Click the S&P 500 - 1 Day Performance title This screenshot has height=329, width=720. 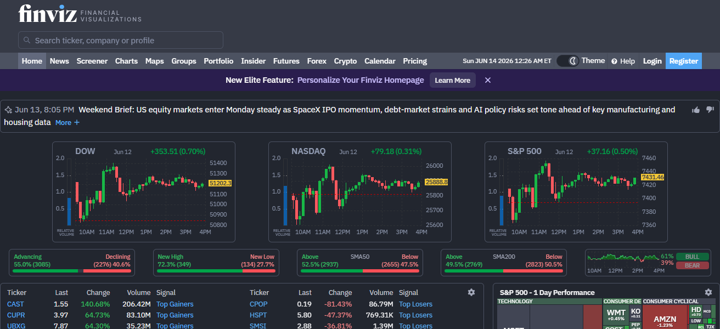547,292
